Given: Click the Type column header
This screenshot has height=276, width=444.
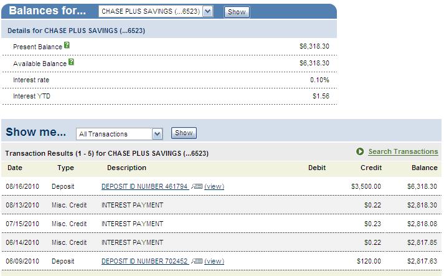Looking at the screenshot, I should pos(65,168).
